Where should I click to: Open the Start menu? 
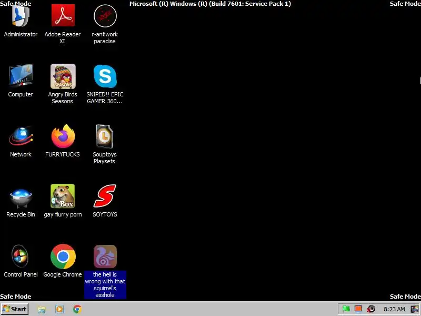pyautogui.click(x=15, y=309)
